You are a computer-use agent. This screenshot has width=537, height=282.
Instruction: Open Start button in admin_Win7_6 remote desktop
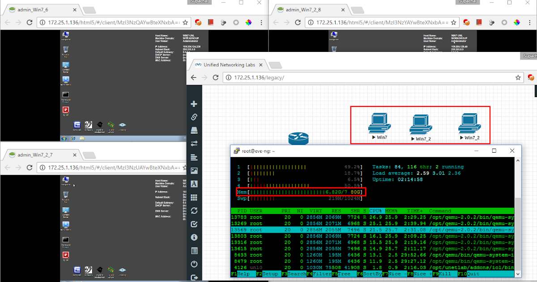64,138
